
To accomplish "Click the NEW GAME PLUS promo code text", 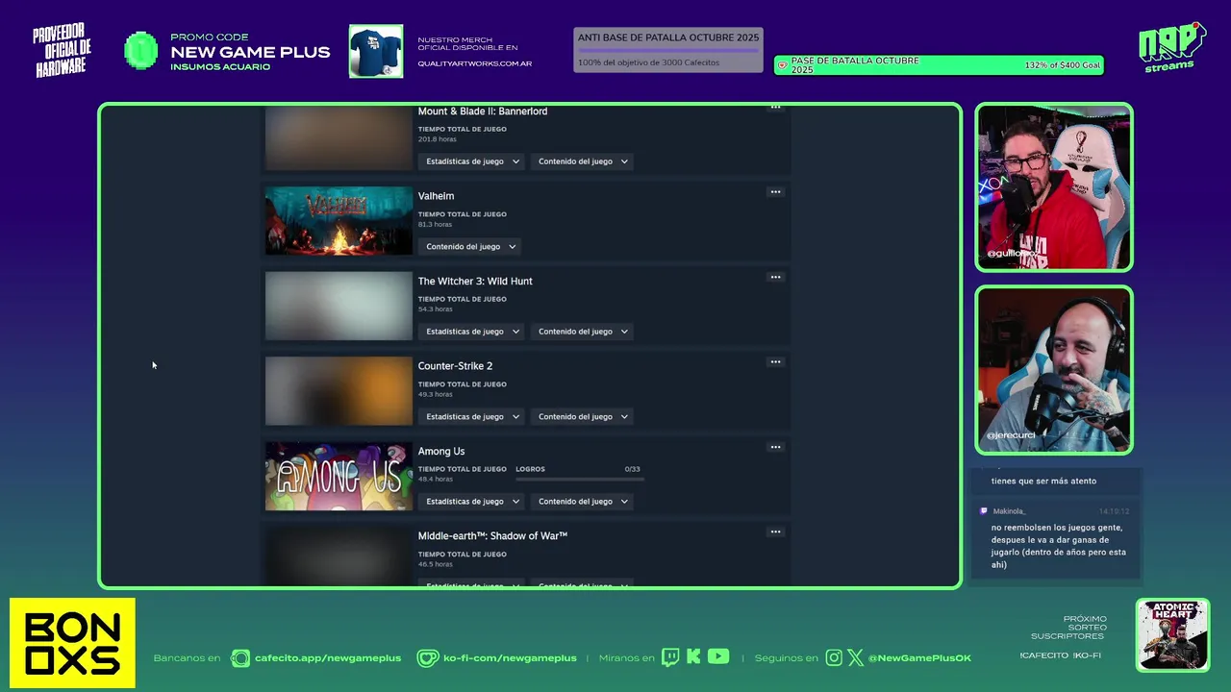I will [250, 52].
